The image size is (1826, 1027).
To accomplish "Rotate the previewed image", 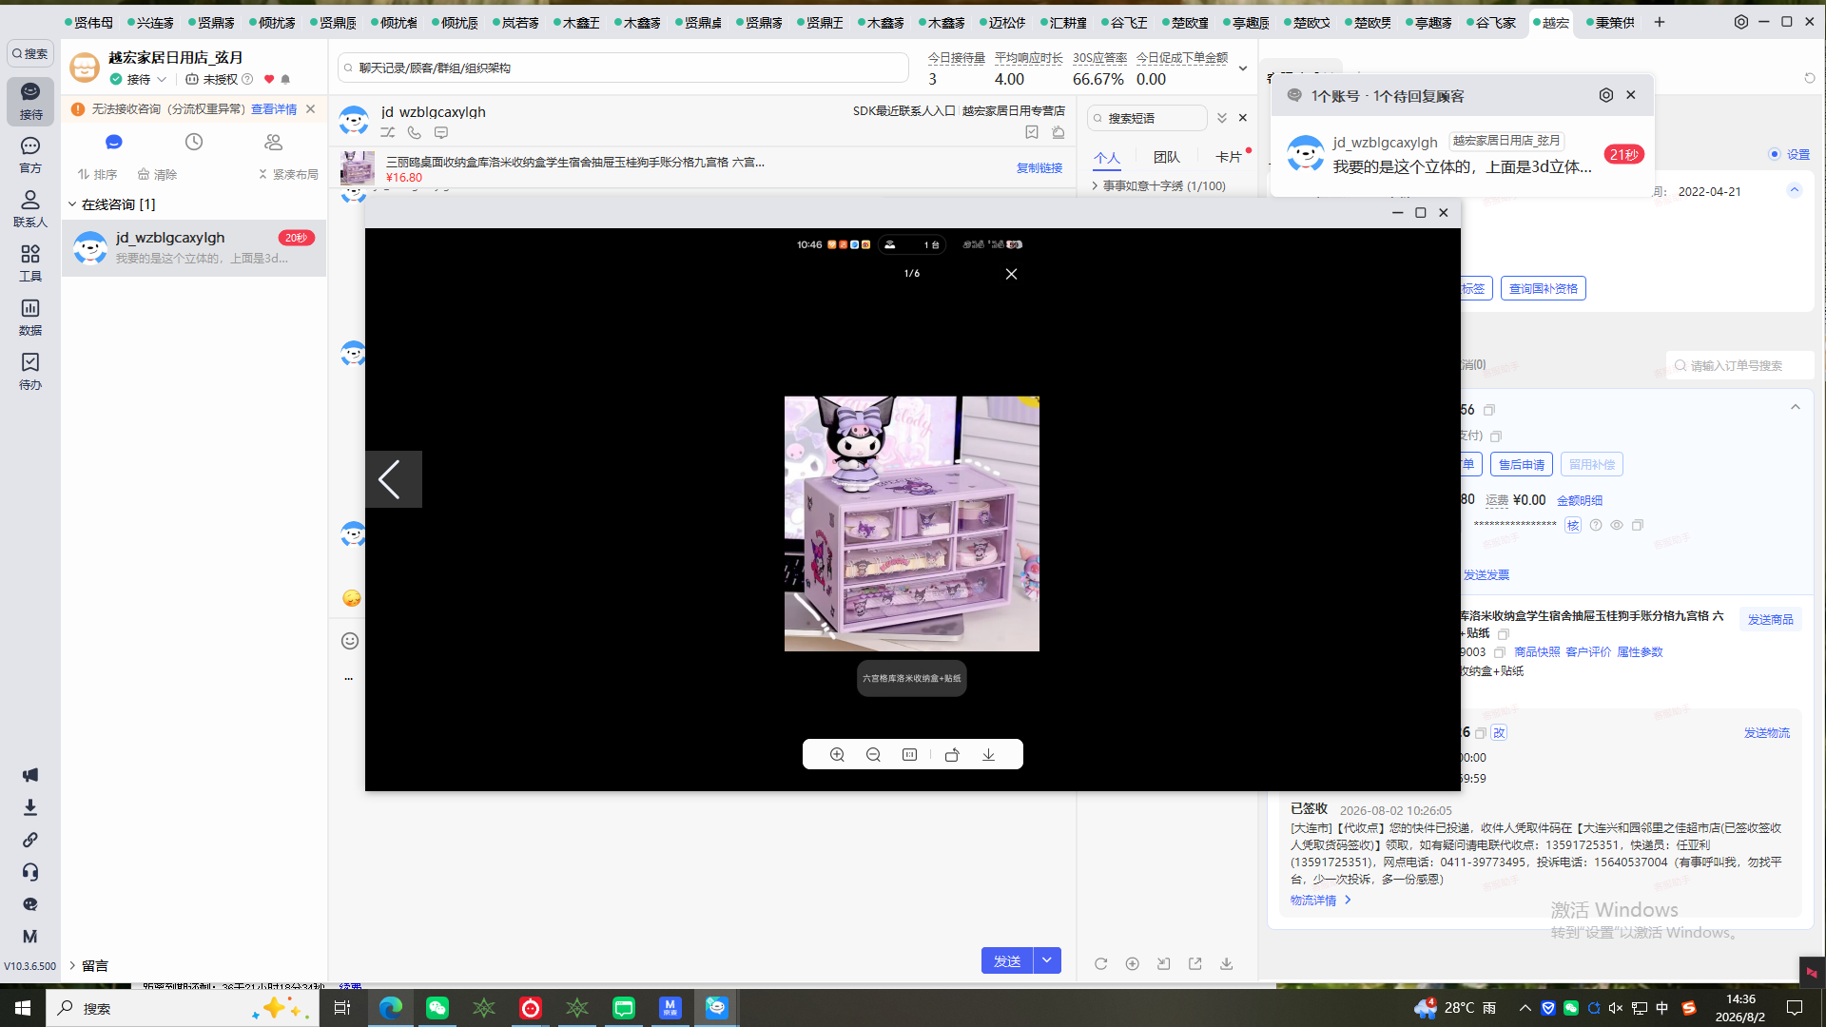I will (x=952, y=754).
